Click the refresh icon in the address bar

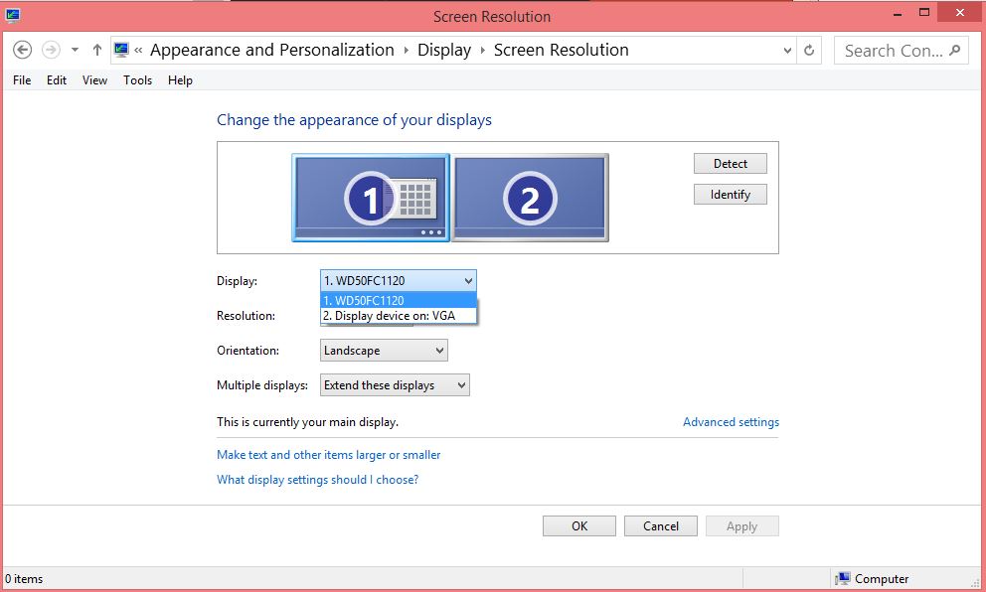[x=808, y=50]
